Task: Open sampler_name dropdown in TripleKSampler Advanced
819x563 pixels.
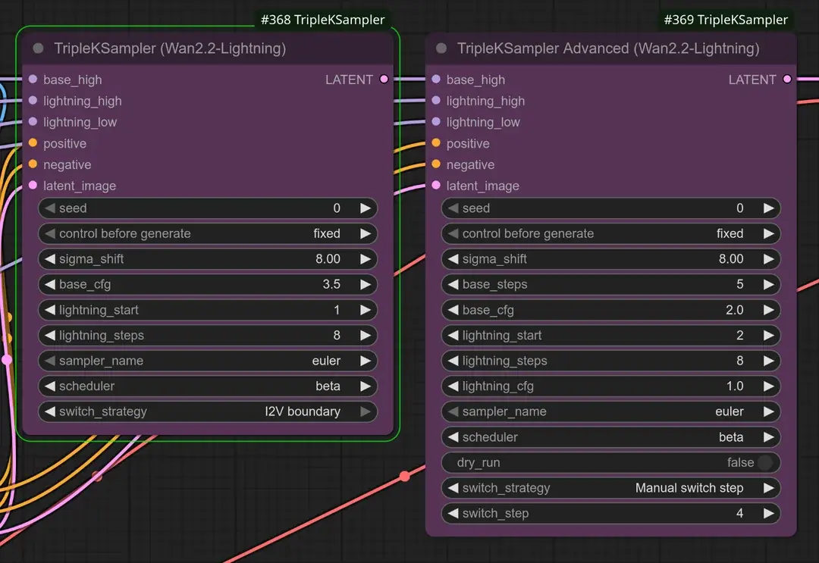Action: pyautogui.click(x=610, y=411)
